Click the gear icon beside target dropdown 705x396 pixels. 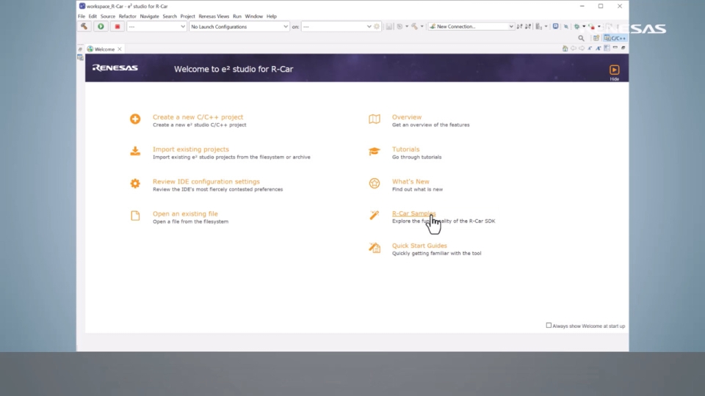click(x=377, y=26)
